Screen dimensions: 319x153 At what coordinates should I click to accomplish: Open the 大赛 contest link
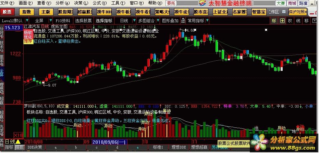click(x=281, y=3)
